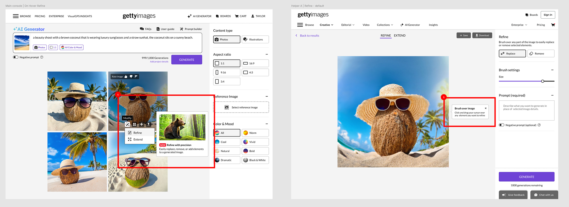
Task: Open BOARDS in the main console header
Action: 223,16
